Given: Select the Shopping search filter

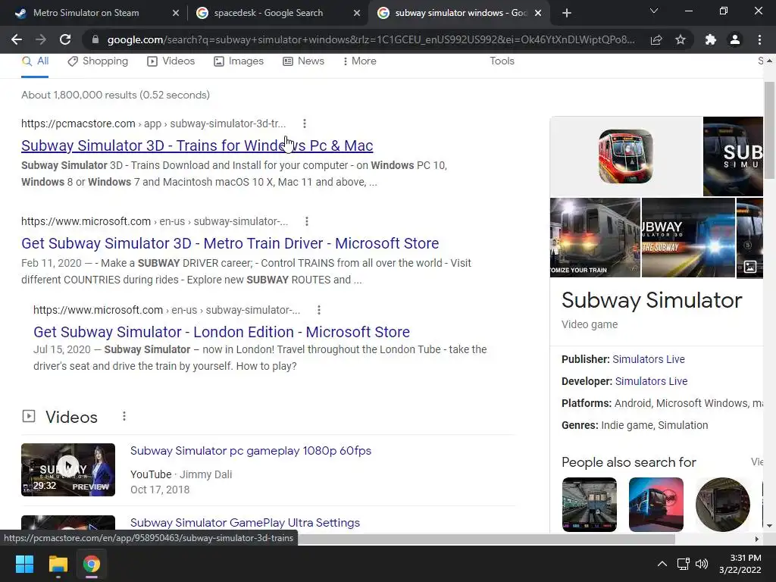Looking at the screenshot, I should 98,61.
